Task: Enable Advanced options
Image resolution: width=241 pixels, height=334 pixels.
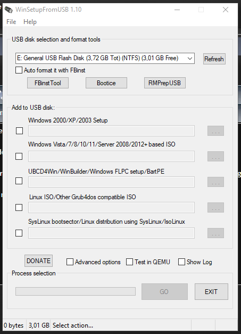Action: pyautogui.click(x=70, y=262)
